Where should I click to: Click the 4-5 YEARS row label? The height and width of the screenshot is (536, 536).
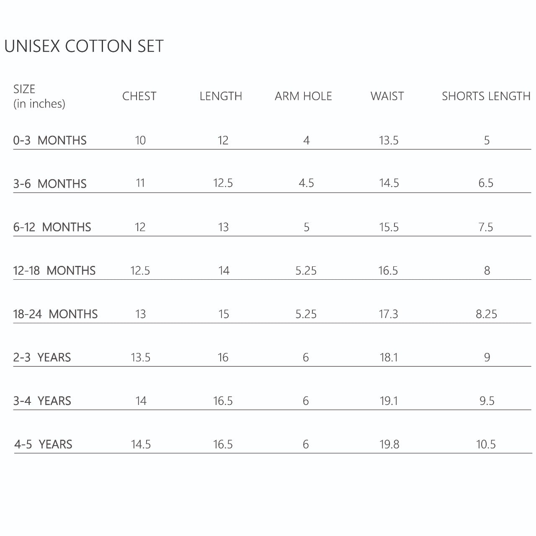click(x=43, y=444)
